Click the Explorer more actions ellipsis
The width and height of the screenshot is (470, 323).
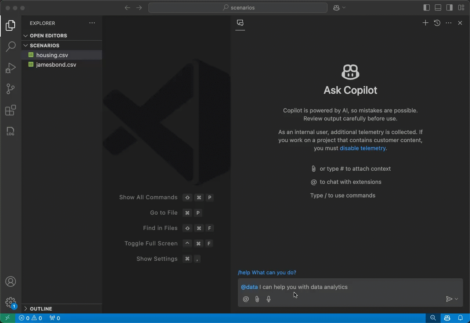[x=92, y=23]
